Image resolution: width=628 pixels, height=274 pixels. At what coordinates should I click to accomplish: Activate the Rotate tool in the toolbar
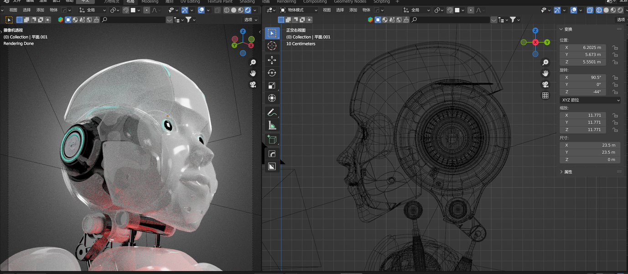pos(272,73)
